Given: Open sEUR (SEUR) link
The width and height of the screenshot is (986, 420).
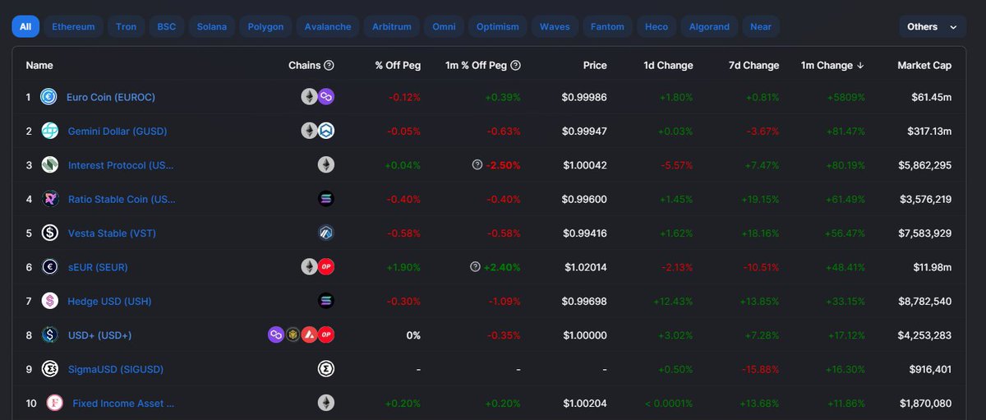Looking at the screenshot, I should [x=98, y=267].
